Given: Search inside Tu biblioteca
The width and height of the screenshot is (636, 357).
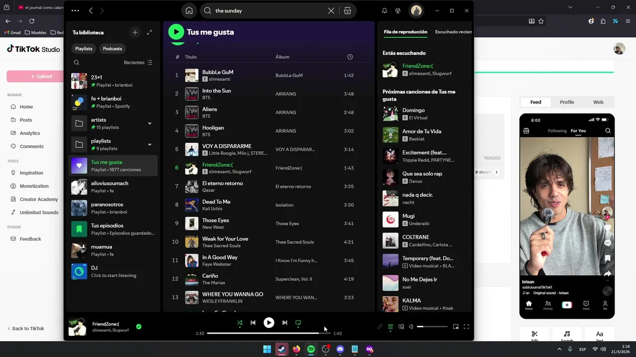Looking at the screenshot, I should 77,62.
